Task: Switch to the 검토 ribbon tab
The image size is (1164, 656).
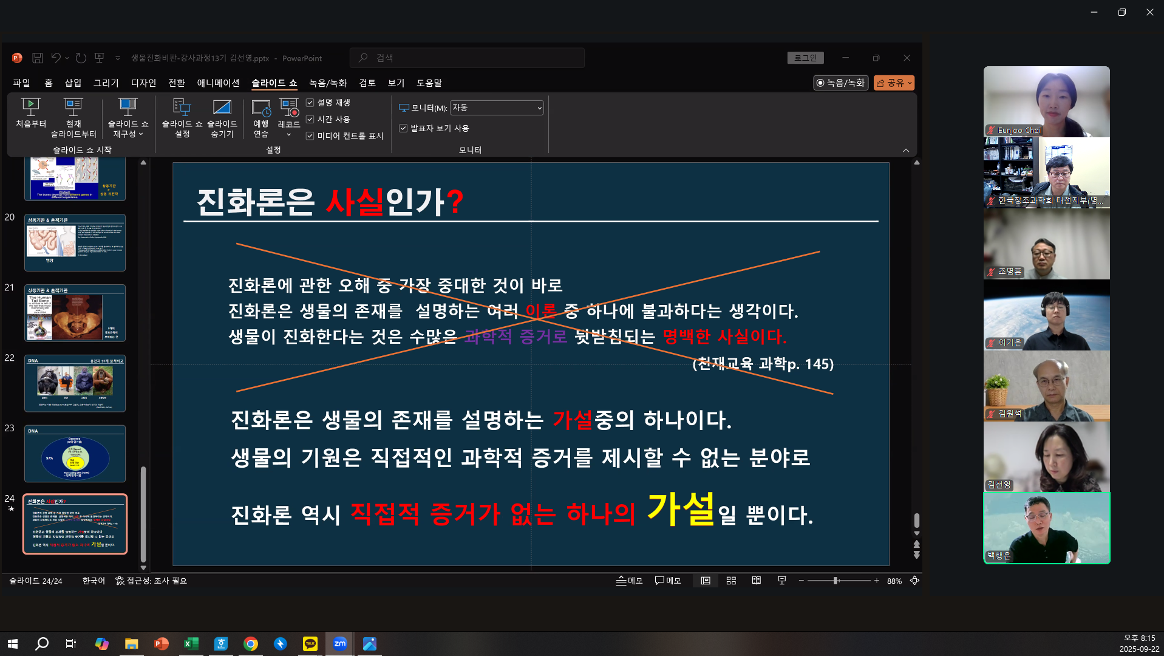Action: point(367,83)
